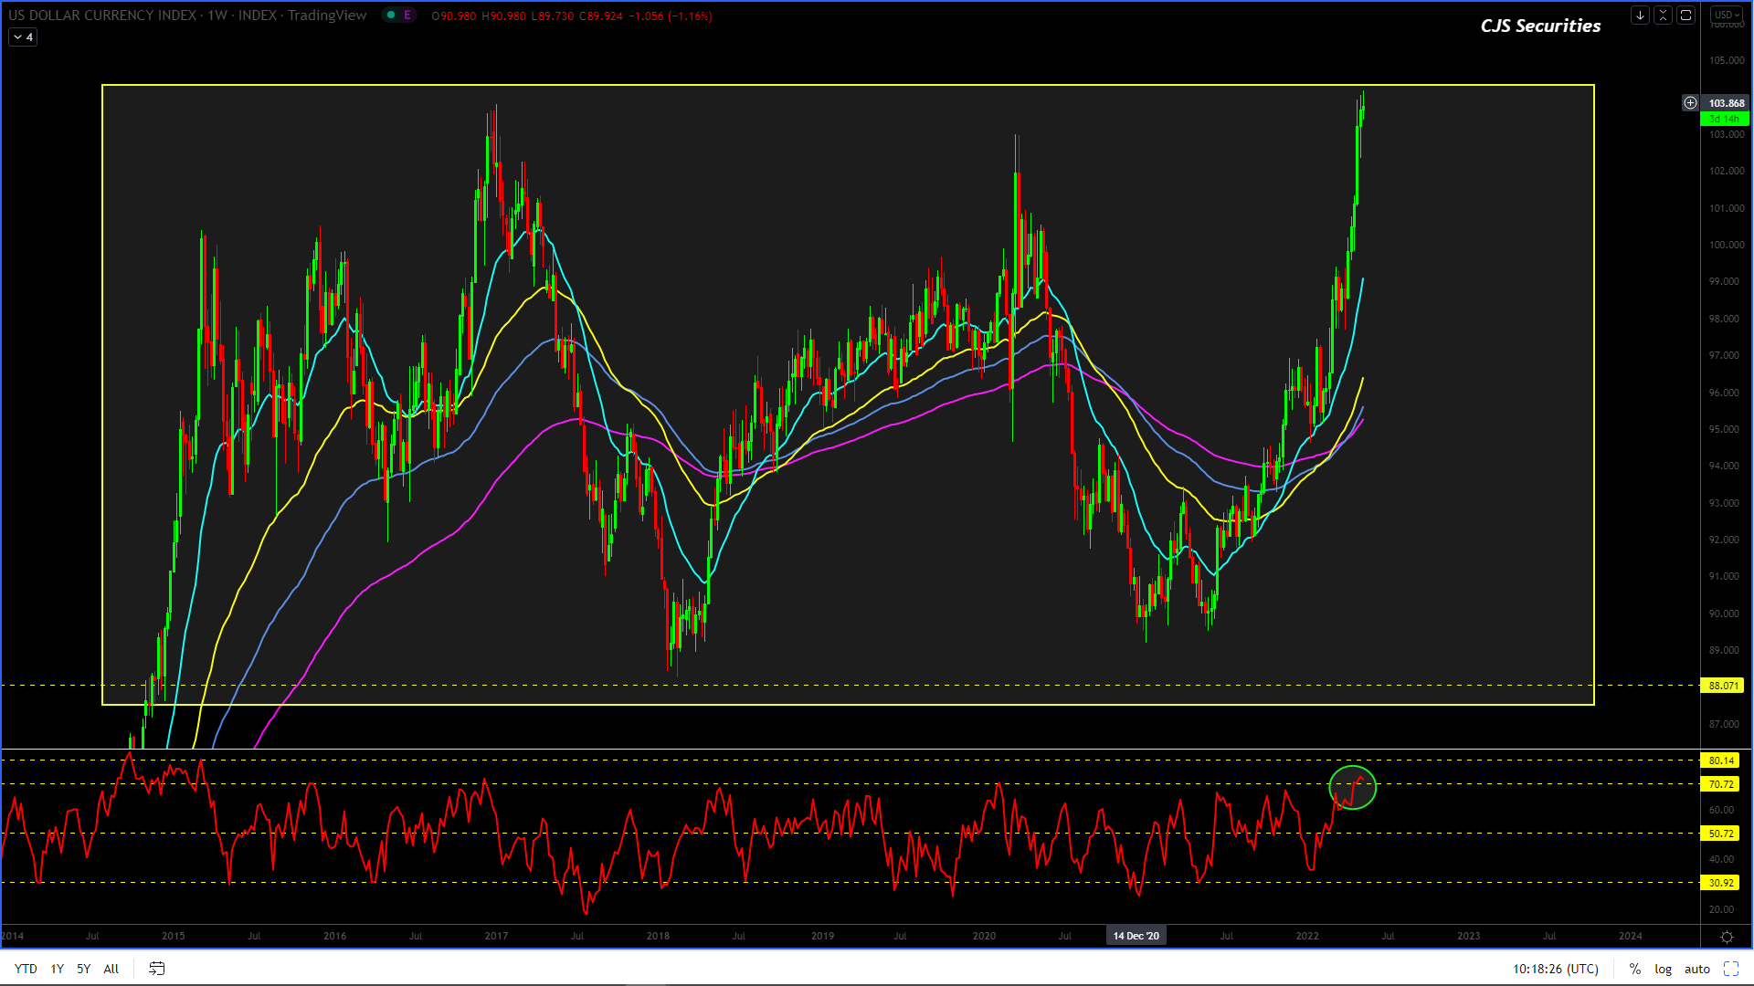Screen dimensions: 1754x986
Task: Click the downward arrow pane button
Action: 1640,15
